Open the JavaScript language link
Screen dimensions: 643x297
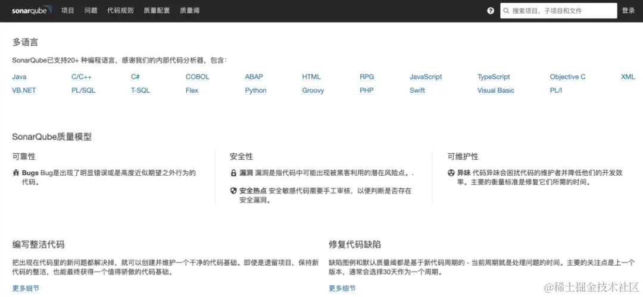(x=426, y=77)
